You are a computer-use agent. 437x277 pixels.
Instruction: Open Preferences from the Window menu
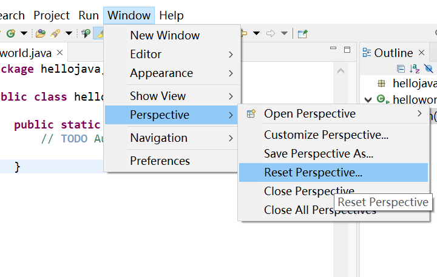tap(160, 161)
